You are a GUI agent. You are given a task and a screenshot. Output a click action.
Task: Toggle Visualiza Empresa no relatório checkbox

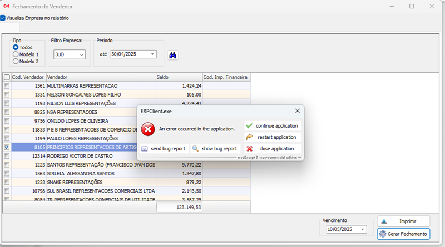[x=3, y=18]
